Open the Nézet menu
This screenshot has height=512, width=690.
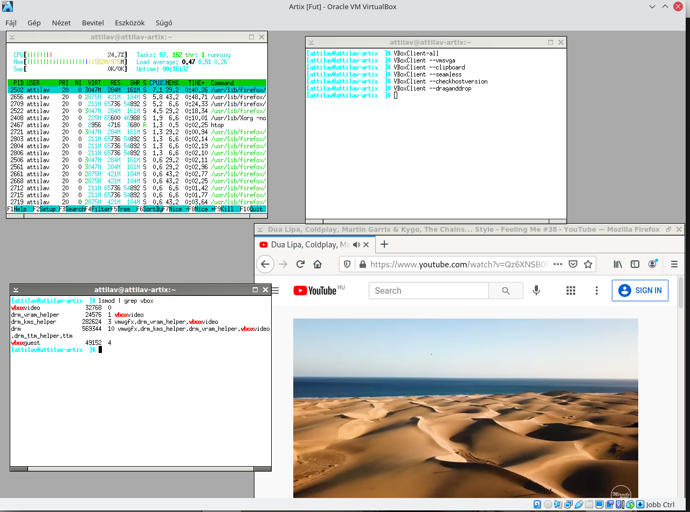61,23
